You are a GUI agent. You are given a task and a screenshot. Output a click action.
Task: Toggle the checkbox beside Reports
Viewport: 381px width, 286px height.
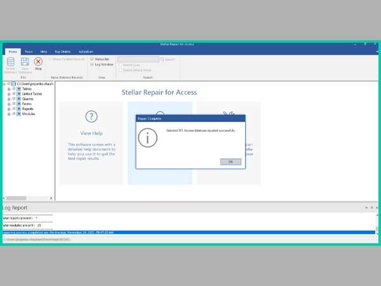14,109
